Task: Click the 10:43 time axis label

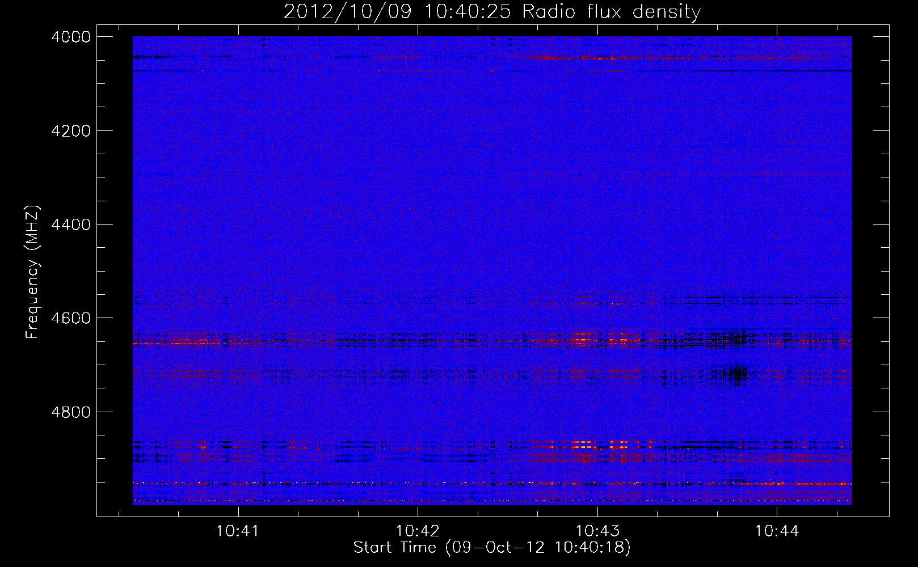Action: (x=597, y=531)
